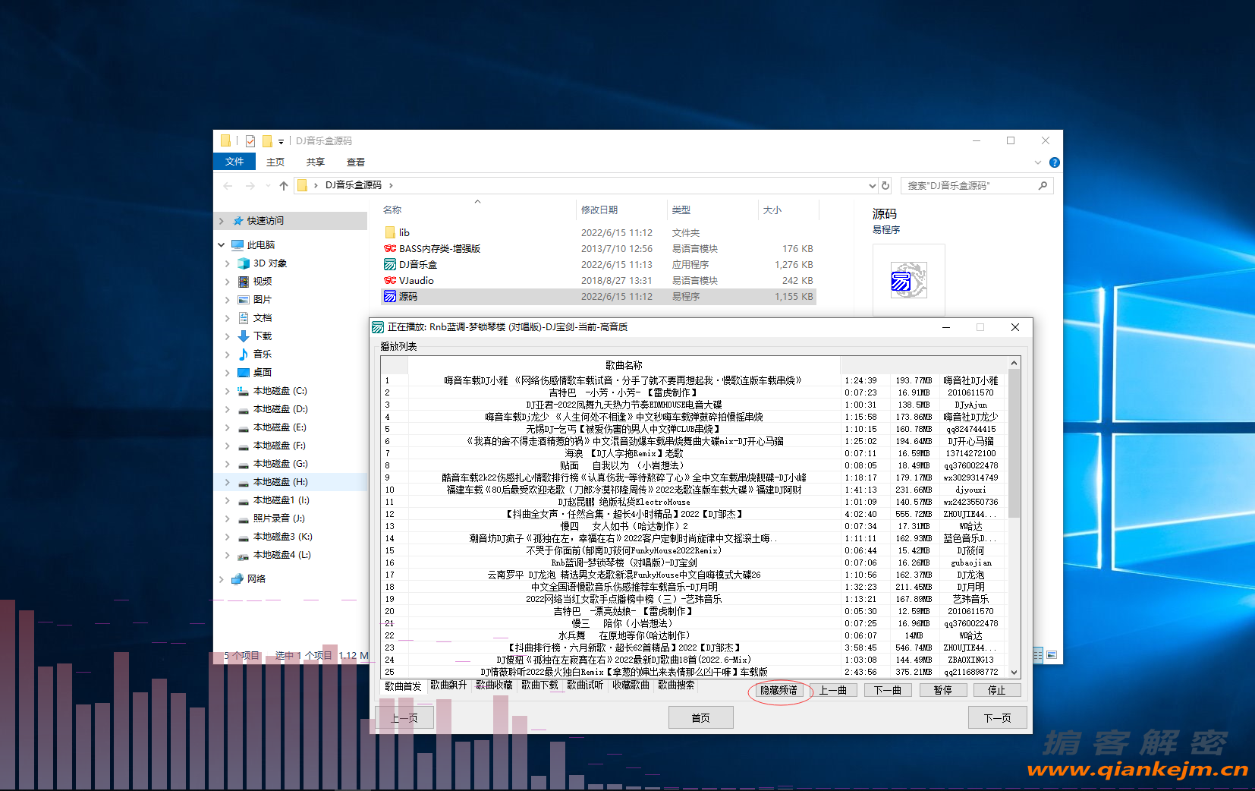Open 桌面 in navigation pane
This screenshot has width=1255, height=791.
point(262,373)
